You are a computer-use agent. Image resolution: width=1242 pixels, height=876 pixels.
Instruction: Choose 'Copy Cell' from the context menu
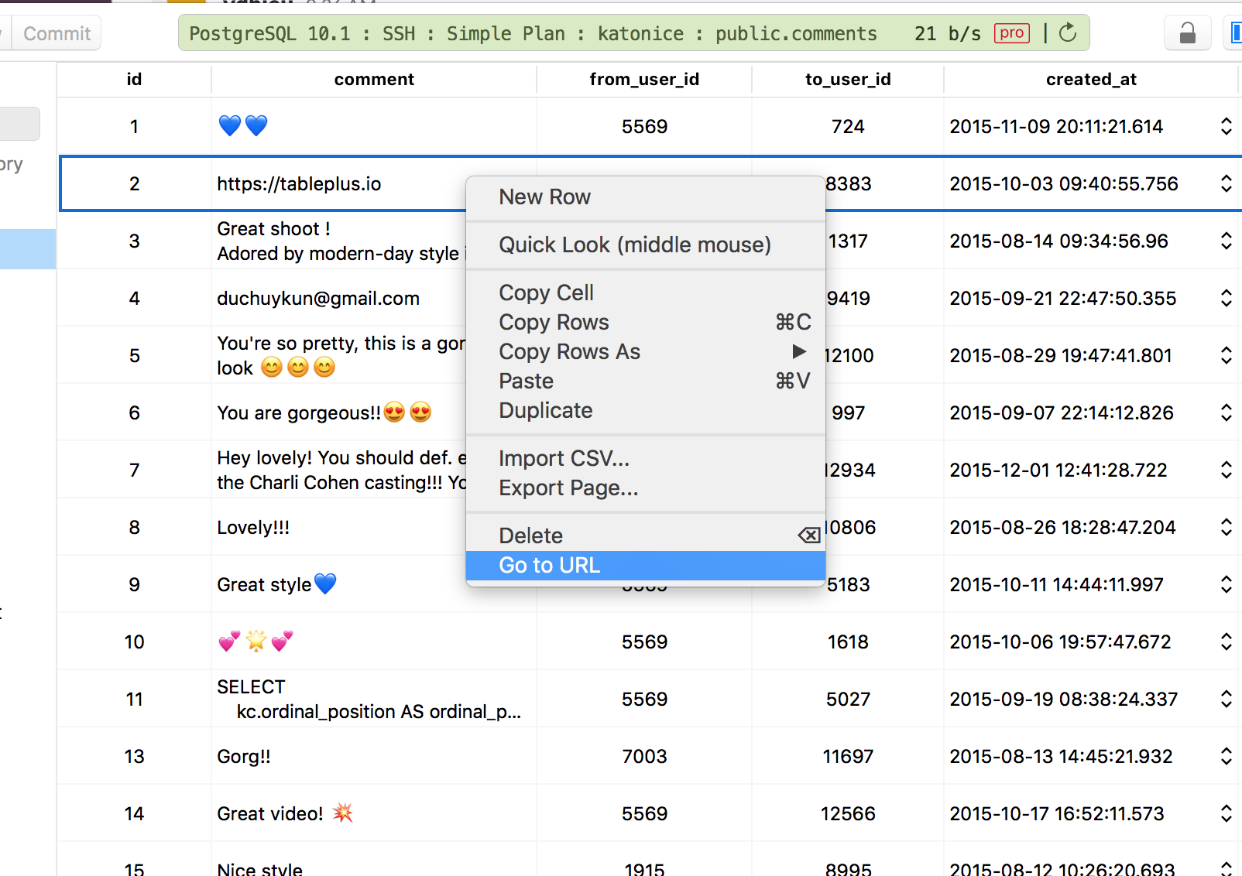(546, 293)
